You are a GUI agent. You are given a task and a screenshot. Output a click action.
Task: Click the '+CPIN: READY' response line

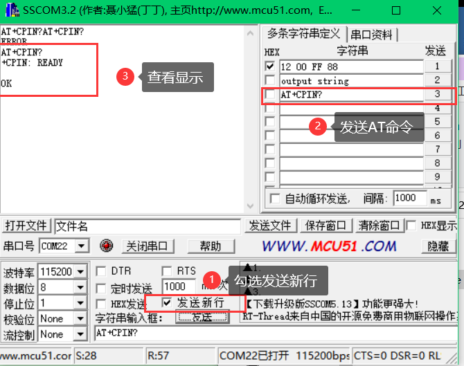click(33, 63)
